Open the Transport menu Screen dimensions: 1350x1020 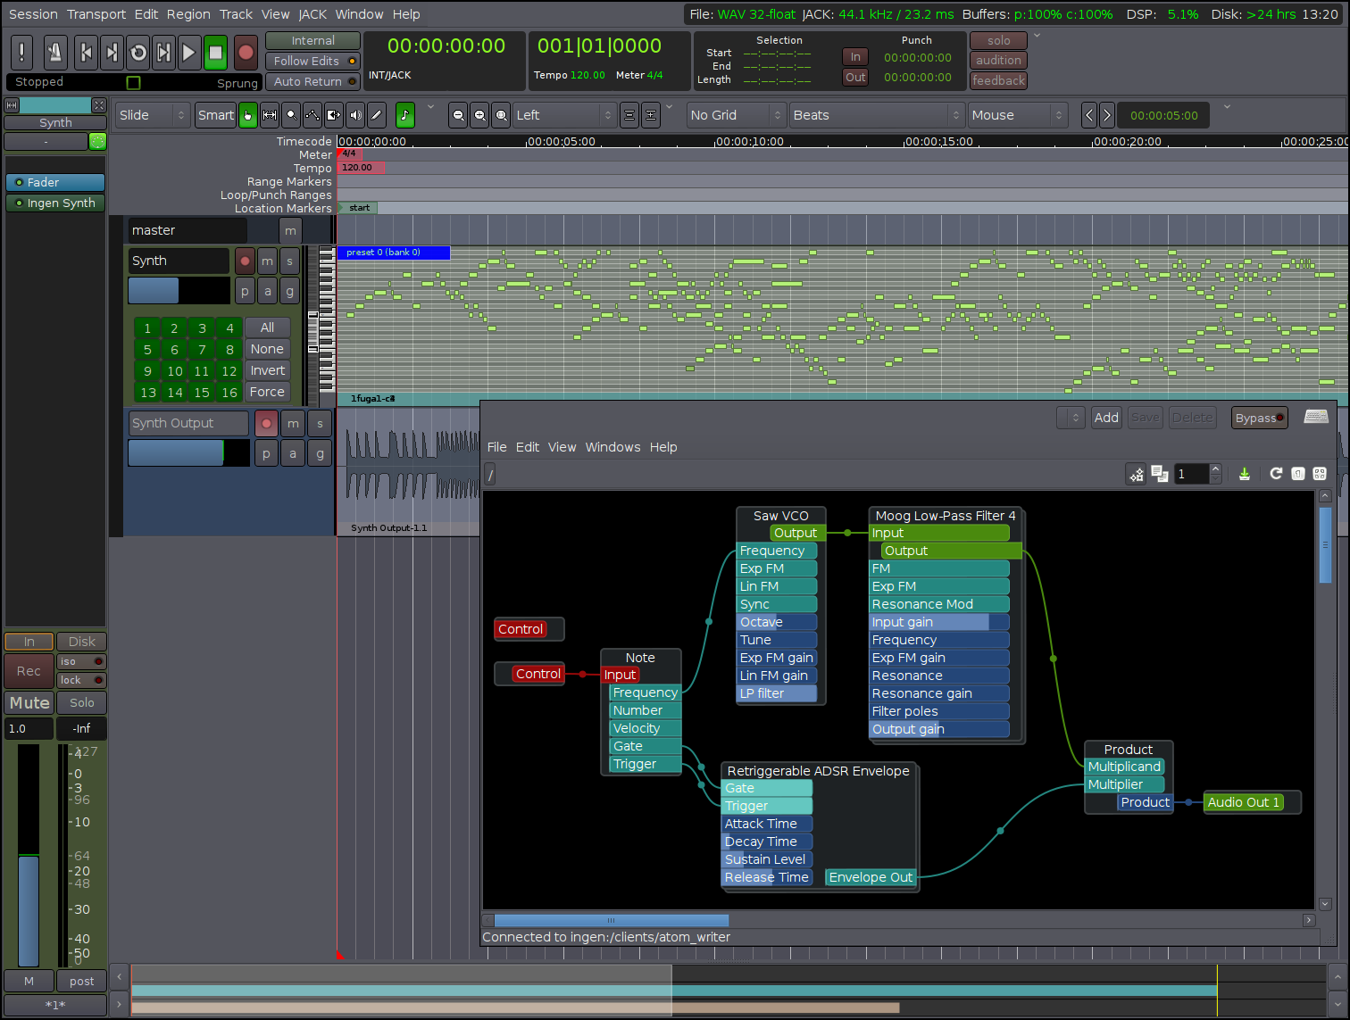point(96,14)
